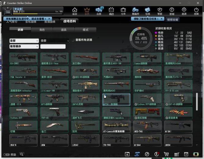
Task: Select the 武器 tab
Action: 20,30
